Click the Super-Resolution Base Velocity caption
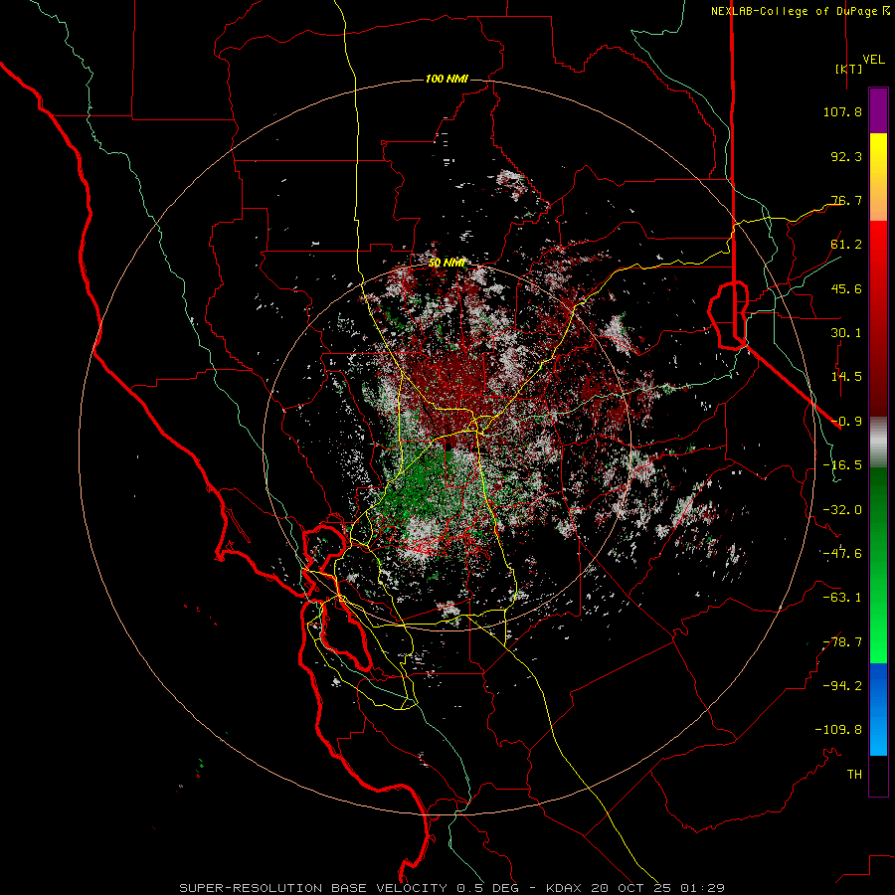This screenshot has height=895, width=895. coord(452,888)
